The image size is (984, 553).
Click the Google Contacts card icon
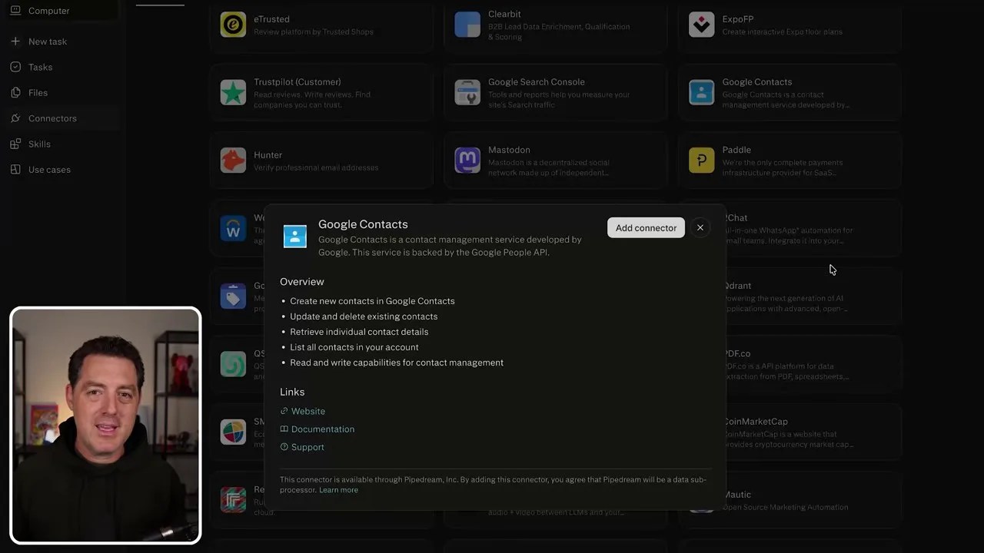[x=701, y=92]
